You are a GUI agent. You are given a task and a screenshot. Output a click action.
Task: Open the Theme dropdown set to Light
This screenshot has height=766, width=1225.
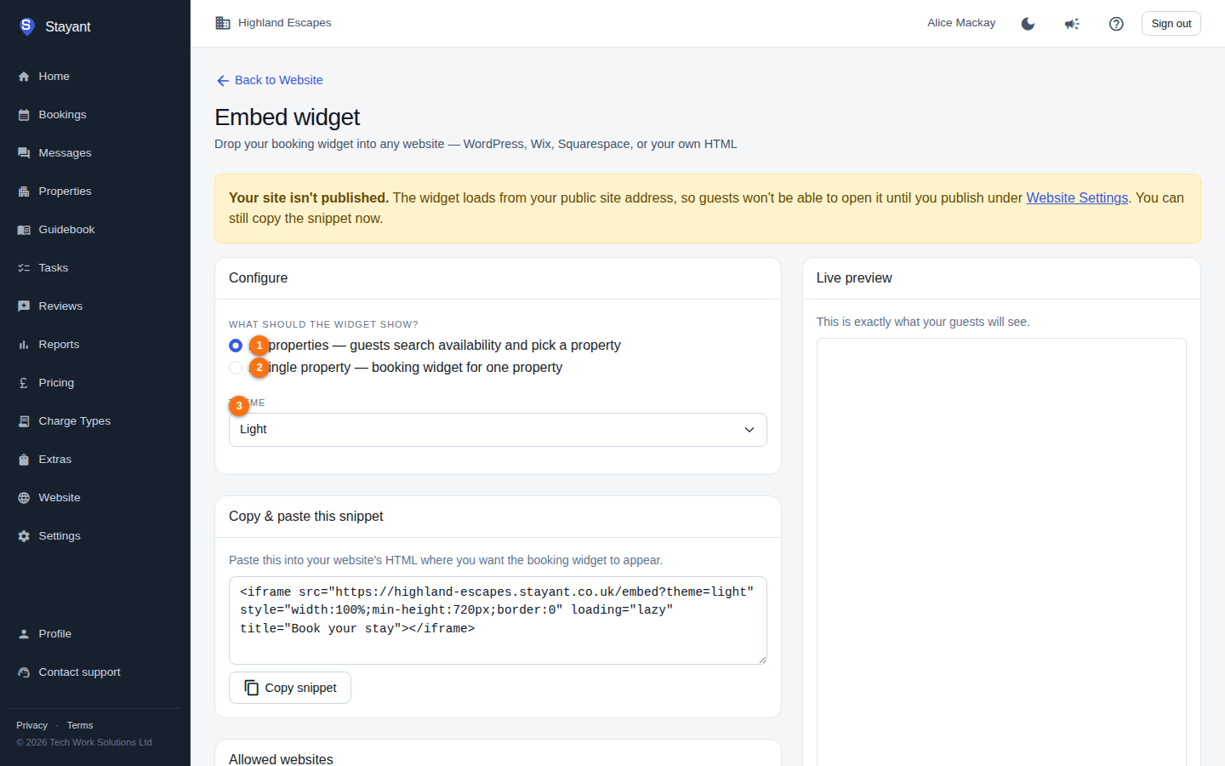pyautogui.click(x=498, y=430)
